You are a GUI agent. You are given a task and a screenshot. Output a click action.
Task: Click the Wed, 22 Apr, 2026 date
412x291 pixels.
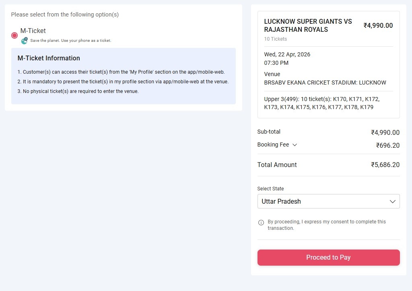pos(287,54)
